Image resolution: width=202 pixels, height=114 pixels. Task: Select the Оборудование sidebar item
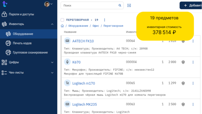pos(29,34)
